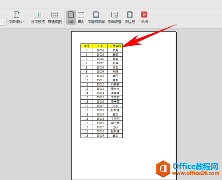Viewport: 222px width, 180px height.
Task: Select 纵向 portrait orientation
Action: 71,17
